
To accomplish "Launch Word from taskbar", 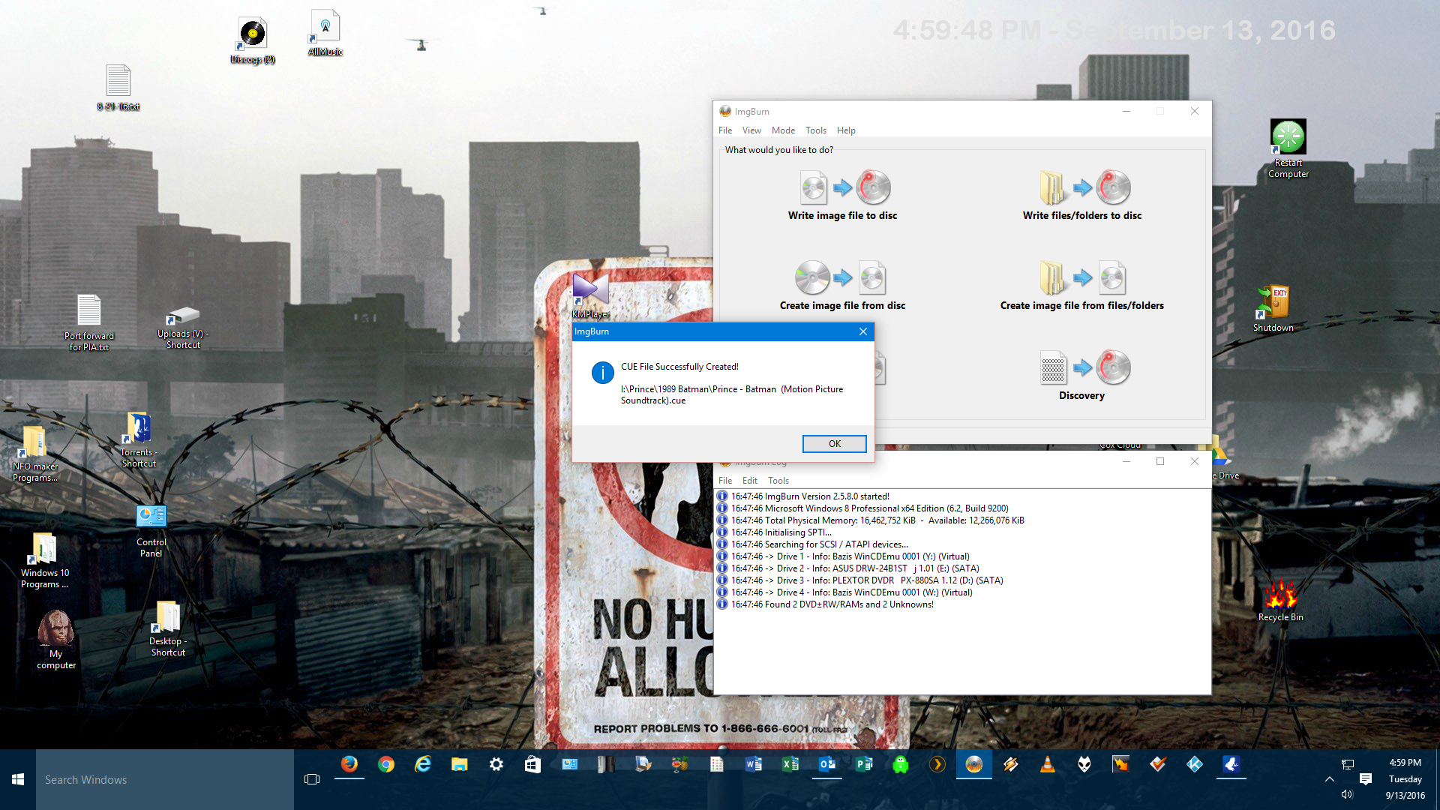I will pos(753,764).
